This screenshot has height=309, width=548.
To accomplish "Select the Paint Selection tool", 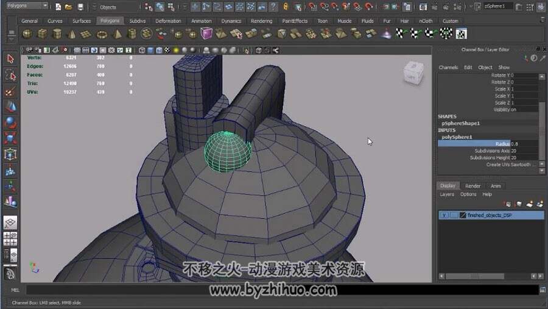I will tap(10, 91).
